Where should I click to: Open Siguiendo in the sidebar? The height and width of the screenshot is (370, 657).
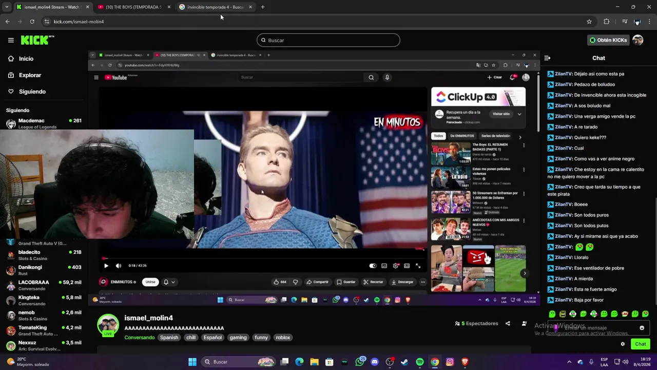(27, 91)
